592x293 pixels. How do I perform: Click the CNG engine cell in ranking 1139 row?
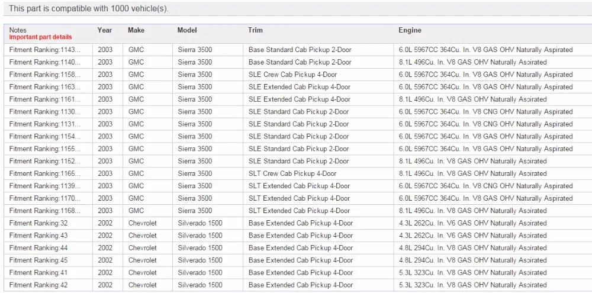click(493, 186)
